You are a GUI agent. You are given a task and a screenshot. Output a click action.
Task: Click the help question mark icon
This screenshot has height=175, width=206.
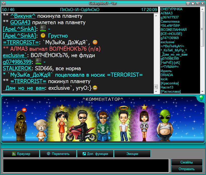click(4, 3)
